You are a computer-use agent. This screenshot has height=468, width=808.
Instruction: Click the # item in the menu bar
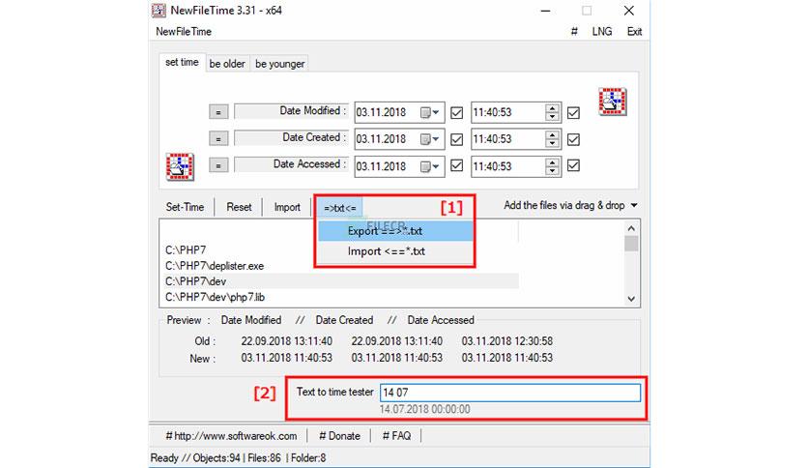click(574, 32)
